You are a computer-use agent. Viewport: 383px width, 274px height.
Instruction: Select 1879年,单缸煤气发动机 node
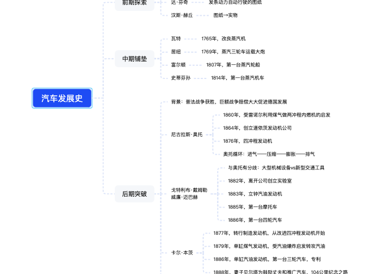click(x=269, y=246)
